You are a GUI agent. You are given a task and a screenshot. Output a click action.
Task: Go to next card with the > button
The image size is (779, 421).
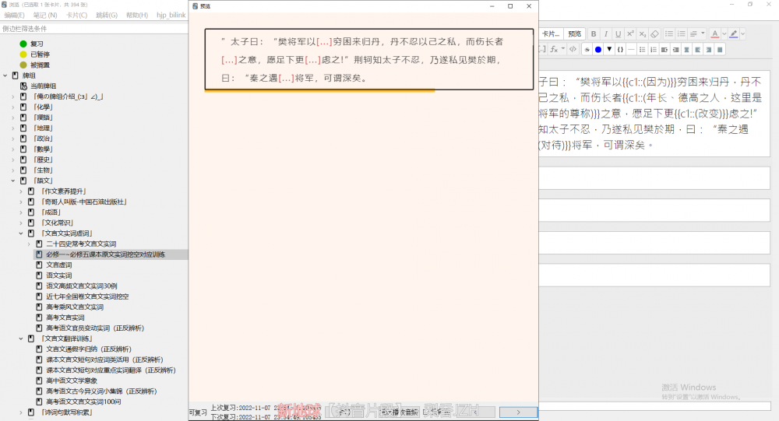(518, 412)
